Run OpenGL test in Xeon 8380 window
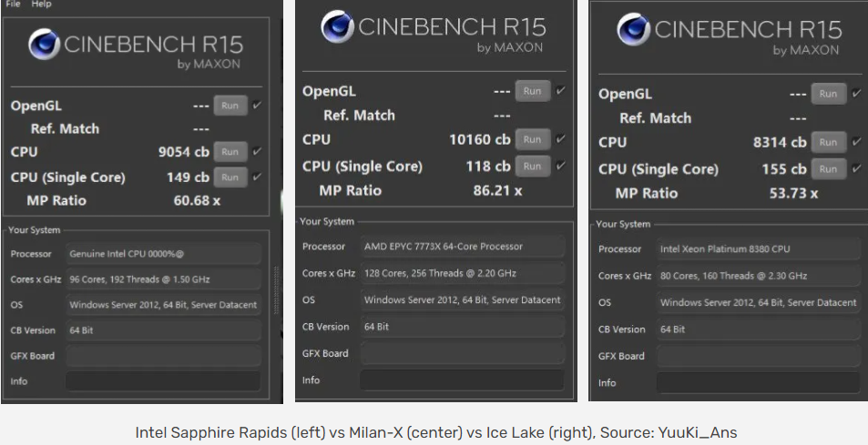 (829, 94)
